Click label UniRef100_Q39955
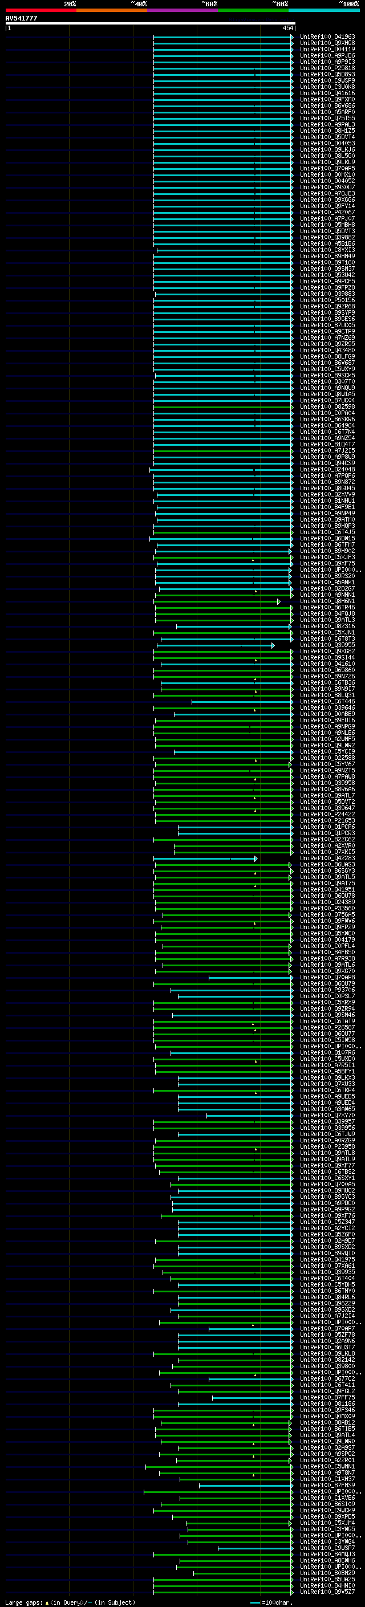Image resolution: width=365 pixels, height=1607 pixels. [x=327, y=645]
